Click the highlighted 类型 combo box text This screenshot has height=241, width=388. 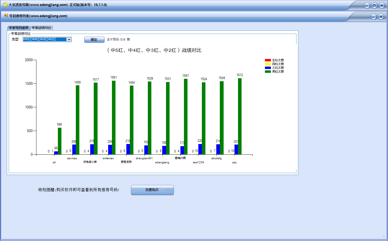[45, 39]
